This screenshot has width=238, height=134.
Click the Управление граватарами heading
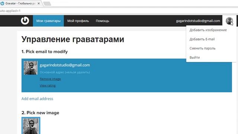coord(73,39)
